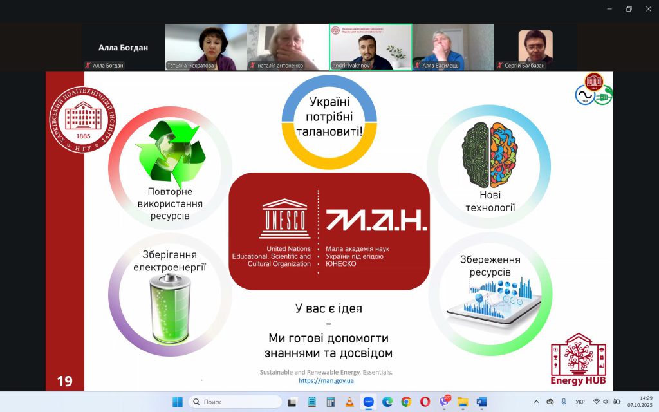The width and height of the screenshot is (659, 412).
Task: Select Татьяна Чехратова's video tile
Action: (x=205, y=47)
